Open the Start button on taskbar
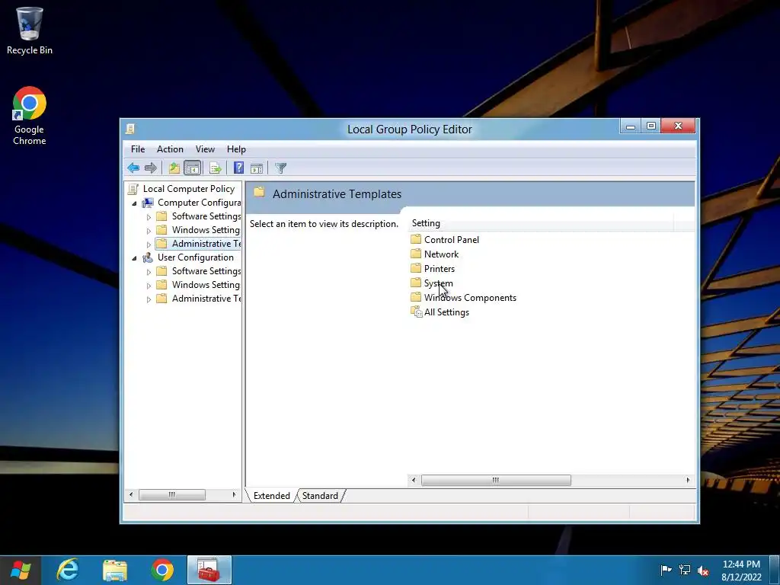Screen dimensions: 780x585 point(21,570)
